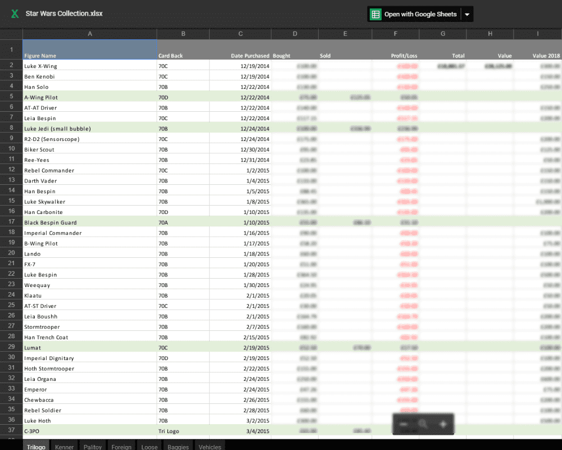This screenshot has height=450, width=562.
Task: Click the Card Back header cell
Action: 183,49
